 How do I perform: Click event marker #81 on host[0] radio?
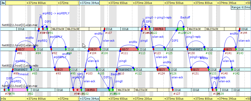[16, 49]
